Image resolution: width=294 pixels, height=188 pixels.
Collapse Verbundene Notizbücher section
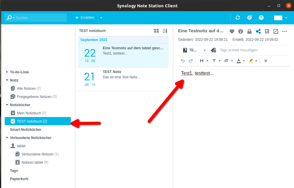point(7,138)
